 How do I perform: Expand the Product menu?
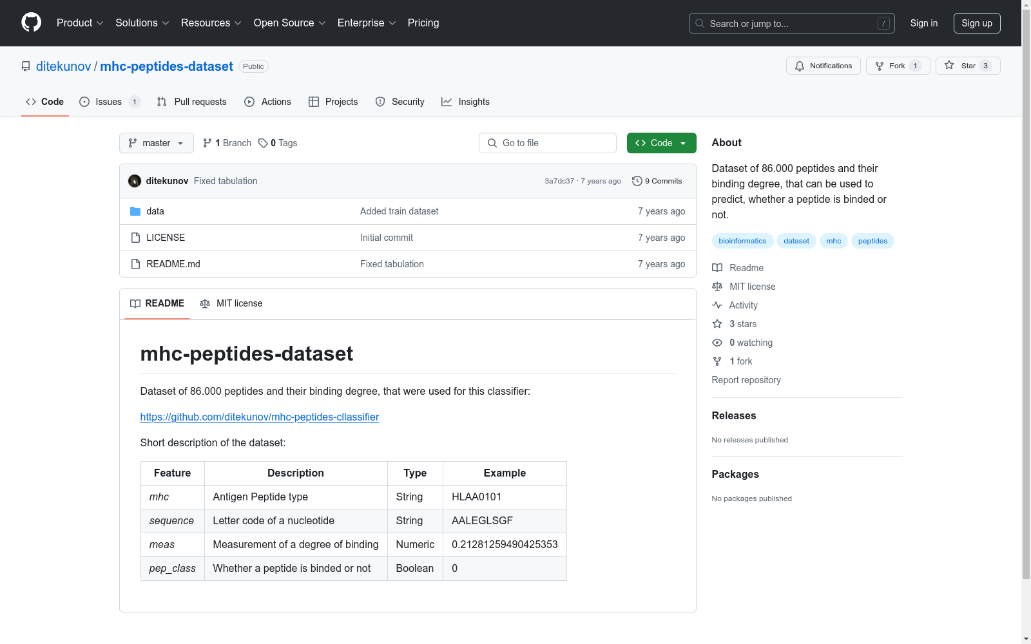[80, 23]
